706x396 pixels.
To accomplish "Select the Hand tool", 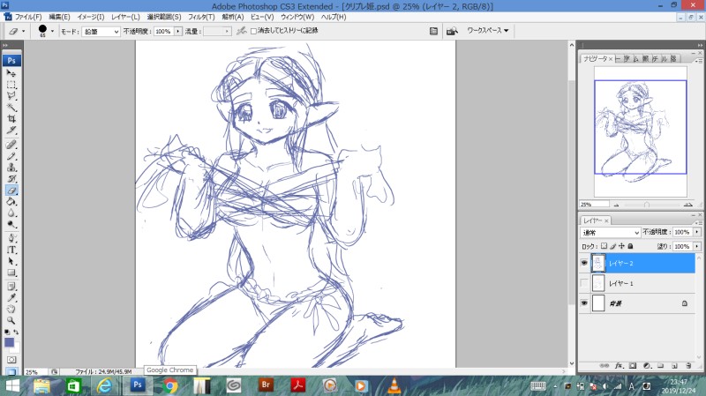I will [x=11, y=310].
